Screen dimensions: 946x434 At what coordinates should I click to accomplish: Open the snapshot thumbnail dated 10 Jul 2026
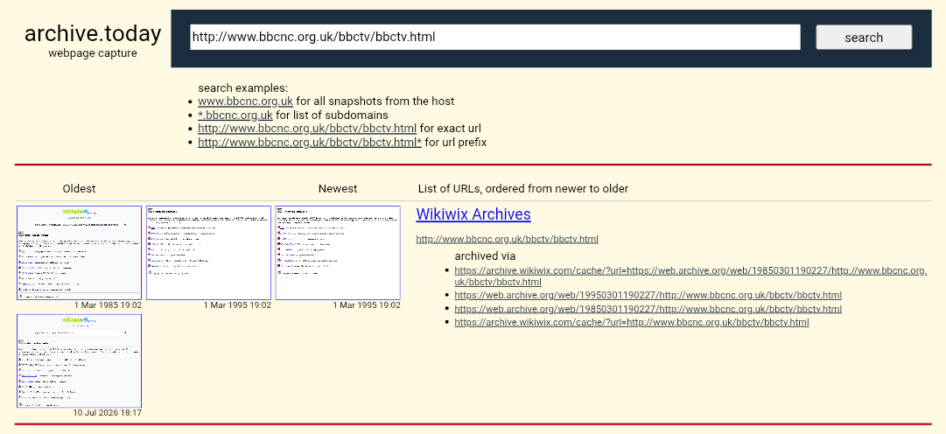[x=79, y=361]
